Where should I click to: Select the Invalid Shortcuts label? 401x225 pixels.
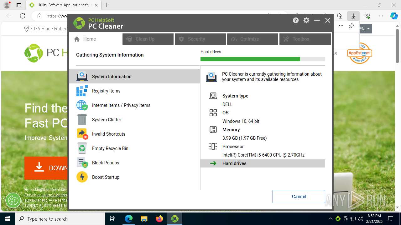[x=109, y=134]
